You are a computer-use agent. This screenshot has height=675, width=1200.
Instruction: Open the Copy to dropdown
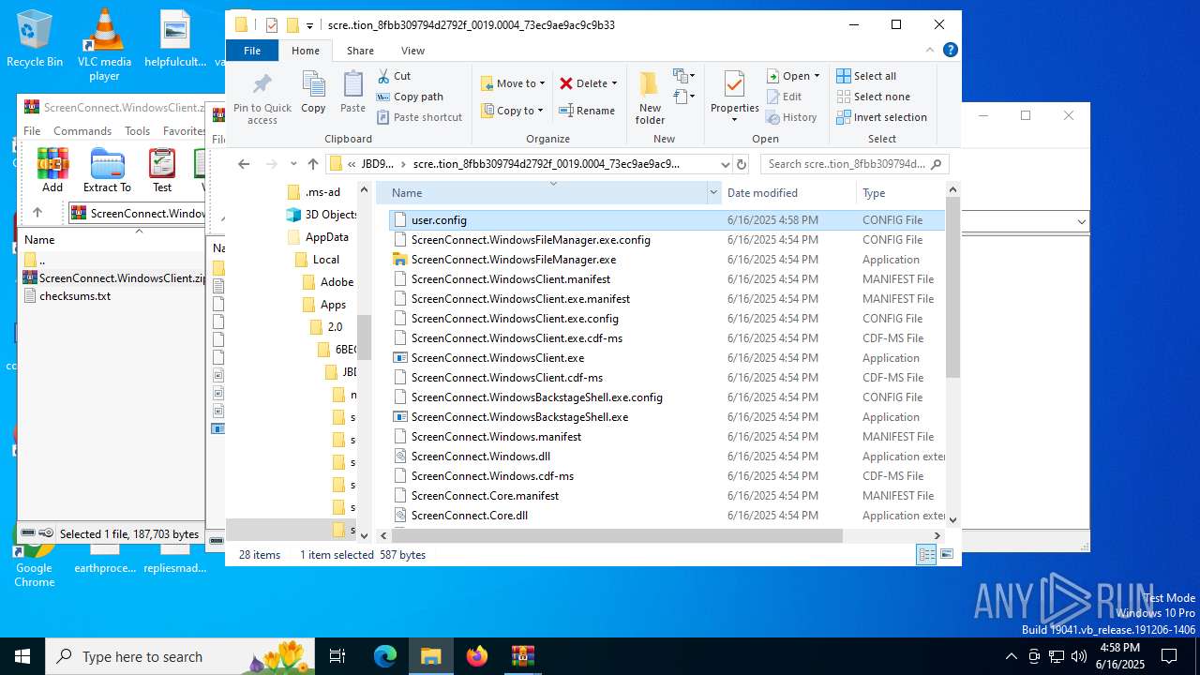click(x=513, y=111)
